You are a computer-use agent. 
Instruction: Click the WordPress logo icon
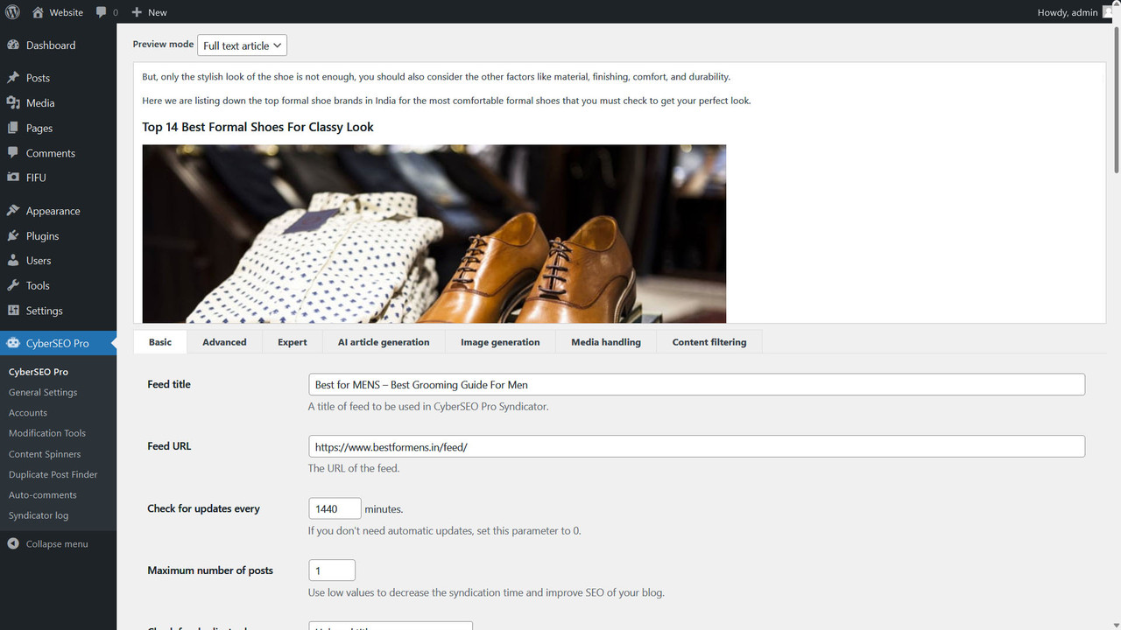tap(13, 12)
